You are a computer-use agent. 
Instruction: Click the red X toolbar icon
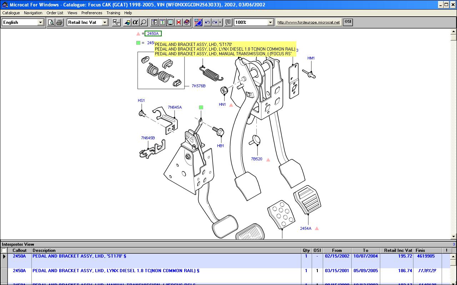click(x=179, y=22)
